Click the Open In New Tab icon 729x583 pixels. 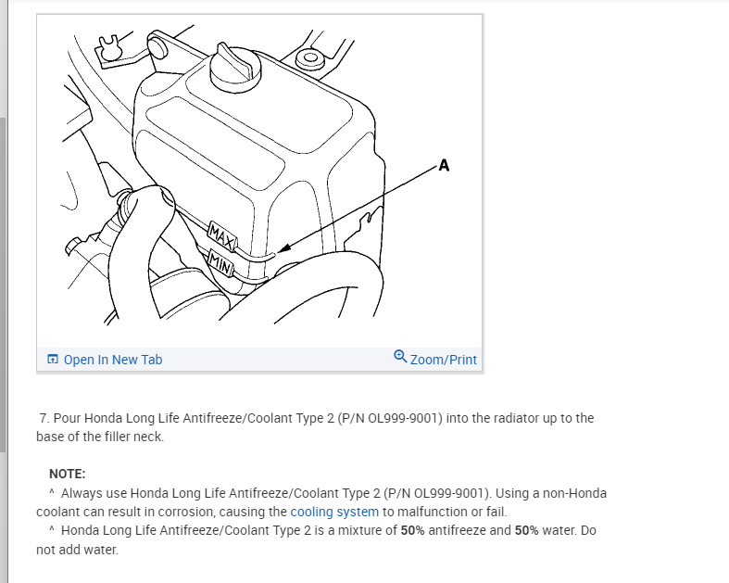pos(53,360)
